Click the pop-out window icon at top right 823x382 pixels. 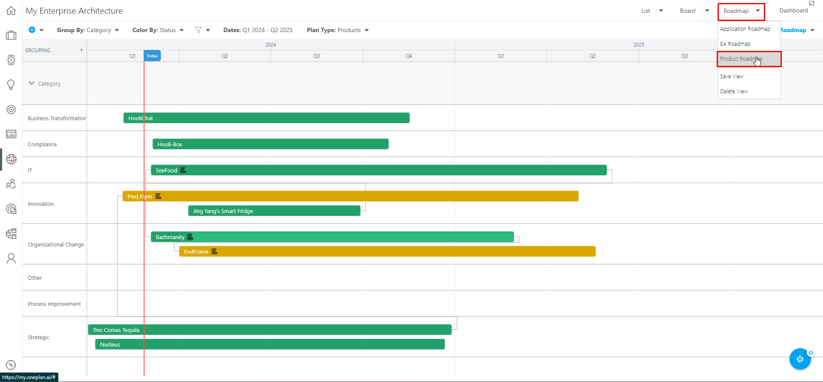tap(811, 3)
